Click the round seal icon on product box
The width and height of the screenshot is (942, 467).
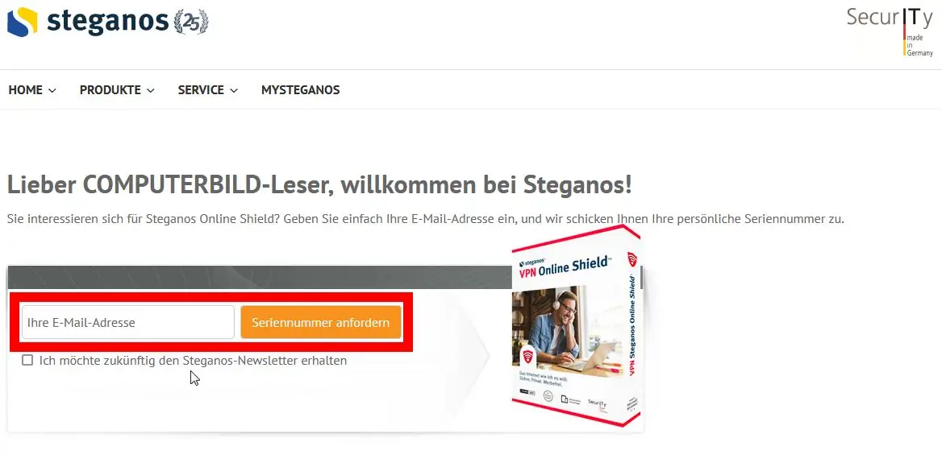tap(548, 395)
